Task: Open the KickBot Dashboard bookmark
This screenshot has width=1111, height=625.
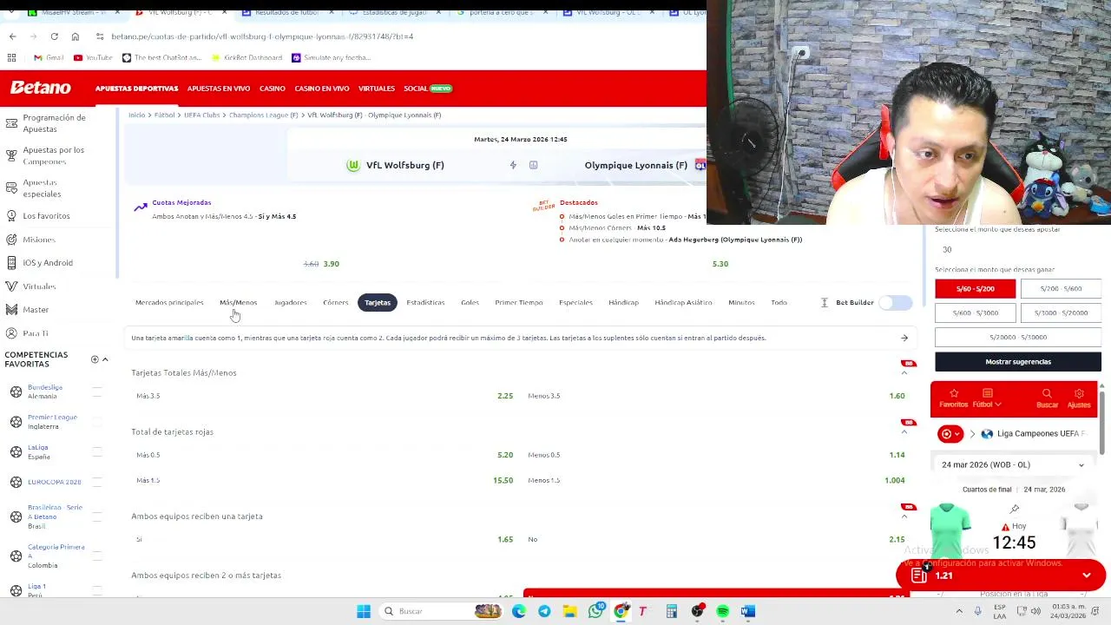Action: [x=247, y=57]
